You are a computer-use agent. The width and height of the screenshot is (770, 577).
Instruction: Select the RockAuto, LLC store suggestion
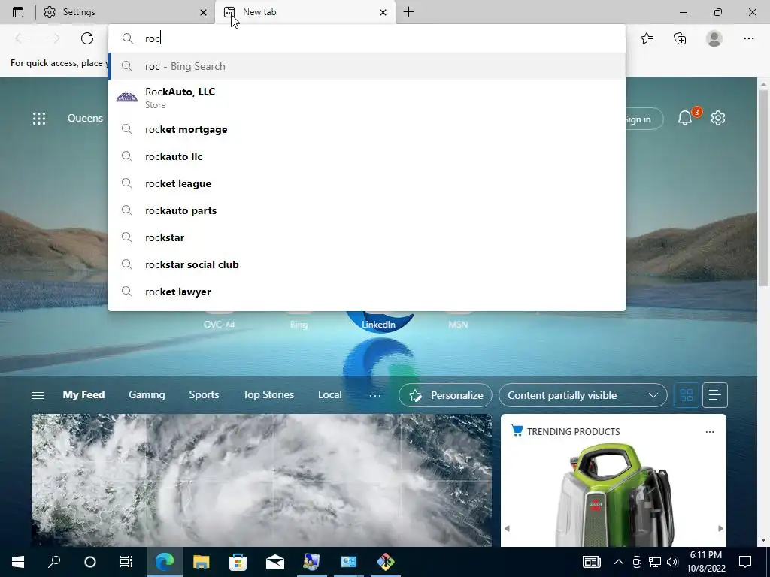pos(366,98)
